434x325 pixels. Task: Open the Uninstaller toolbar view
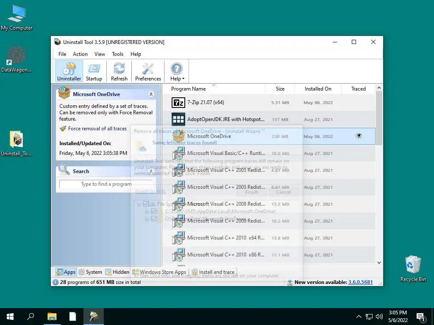pyautogui.click(x=69, y=71)
